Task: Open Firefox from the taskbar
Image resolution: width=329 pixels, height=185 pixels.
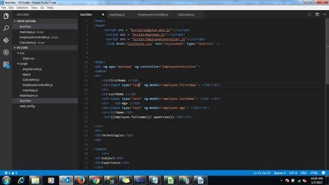Action: pos(81,180)
